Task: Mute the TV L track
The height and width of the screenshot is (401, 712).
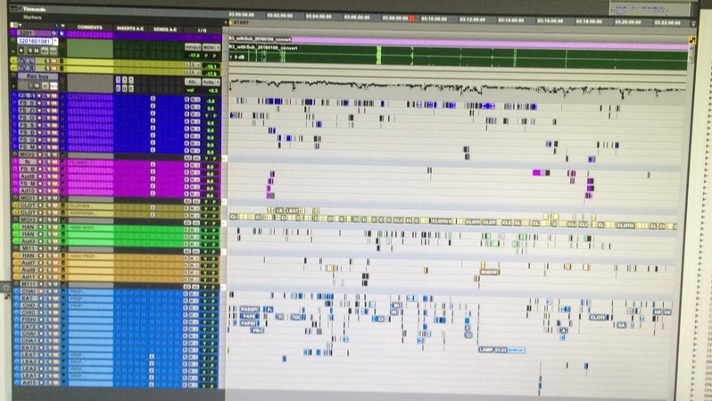Action: 54,61
